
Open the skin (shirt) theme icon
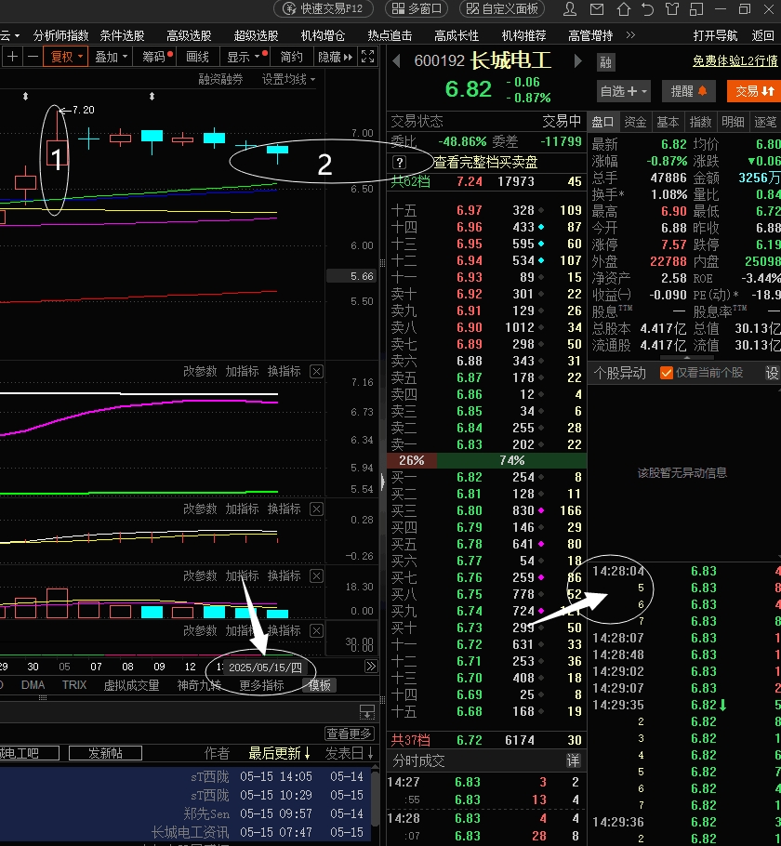click(x=671, y=8)
